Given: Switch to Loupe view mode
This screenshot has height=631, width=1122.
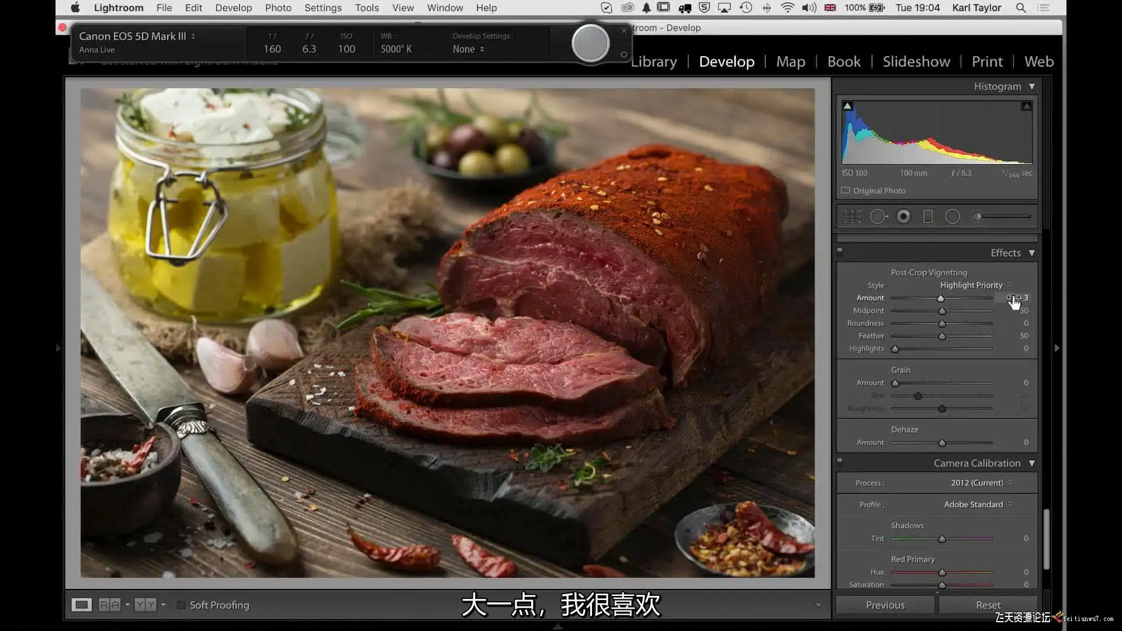Looking at the screenshot, I should pos(81,605).
